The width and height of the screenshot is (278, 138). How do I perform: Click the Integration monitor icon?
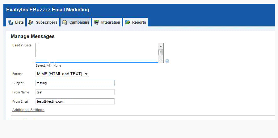96,22
